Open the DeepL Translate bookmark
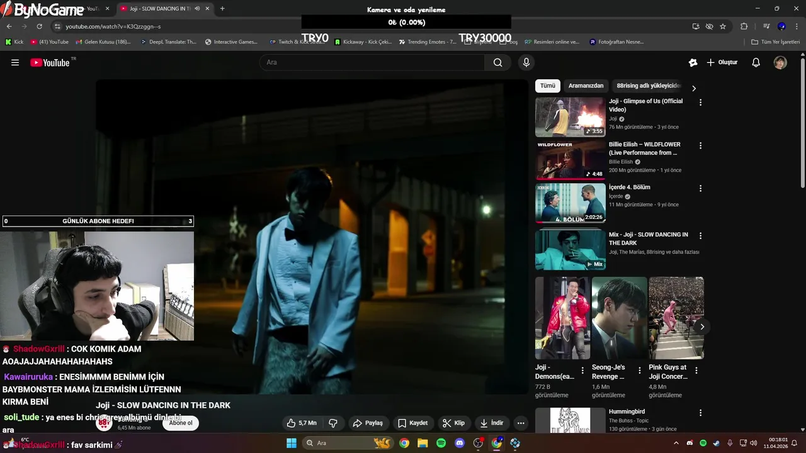This screenshot has width=806, height=453. tap(168, 42)
